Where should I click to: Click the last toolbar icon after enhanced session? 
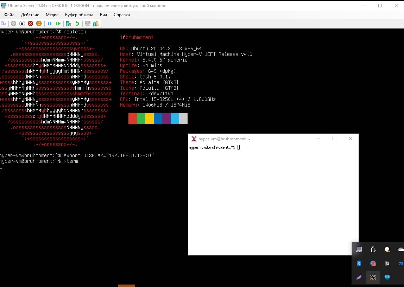click(96, 24)
